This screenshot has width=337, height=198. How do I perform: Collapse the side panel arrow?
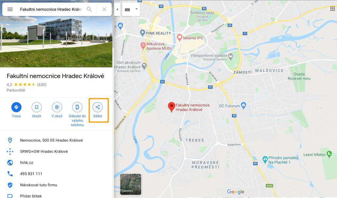click(117, 10)
